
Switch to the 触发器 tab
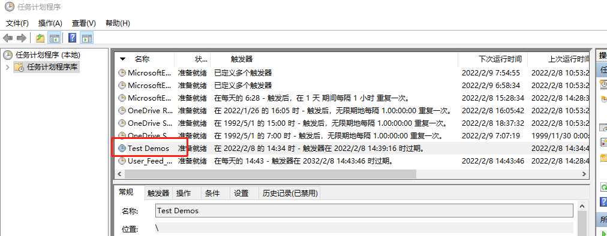tap(158, 193)
